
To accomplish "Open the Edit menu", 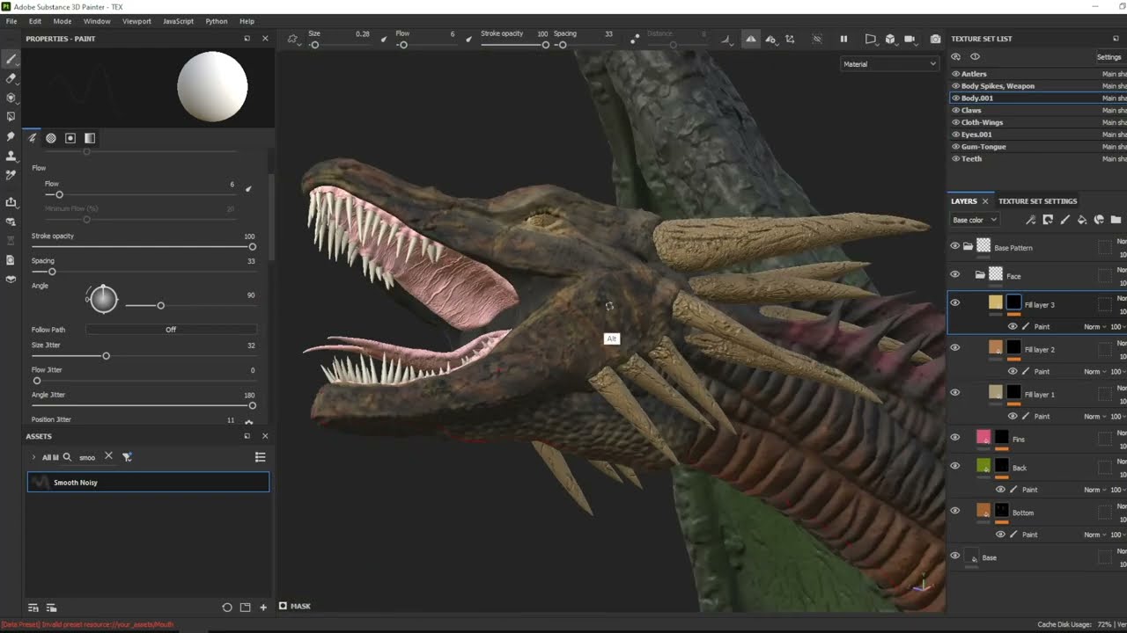I will tap(35, 21).
